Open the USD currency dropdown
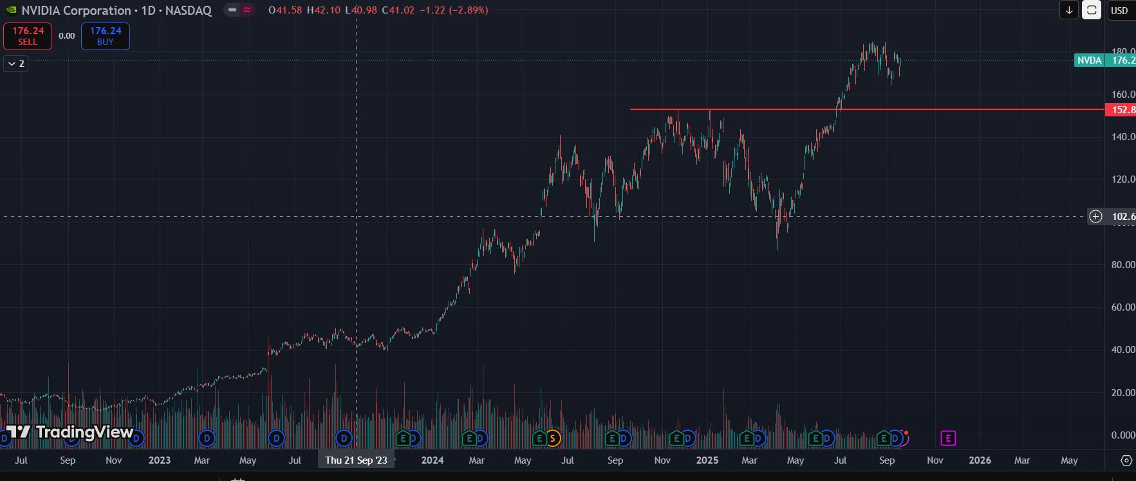 (1120, 10)
